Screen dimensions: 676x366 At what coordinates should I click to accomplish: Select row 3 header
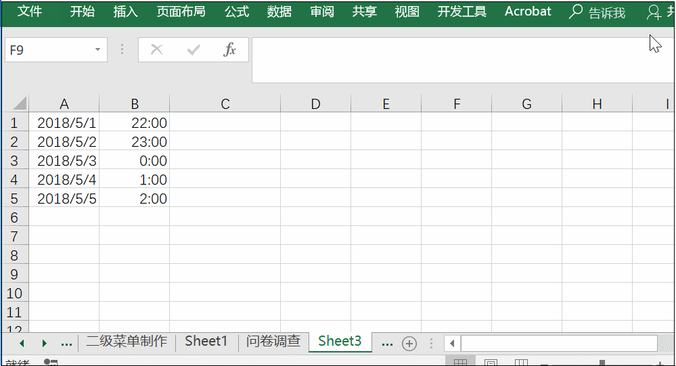click(15, 161)
